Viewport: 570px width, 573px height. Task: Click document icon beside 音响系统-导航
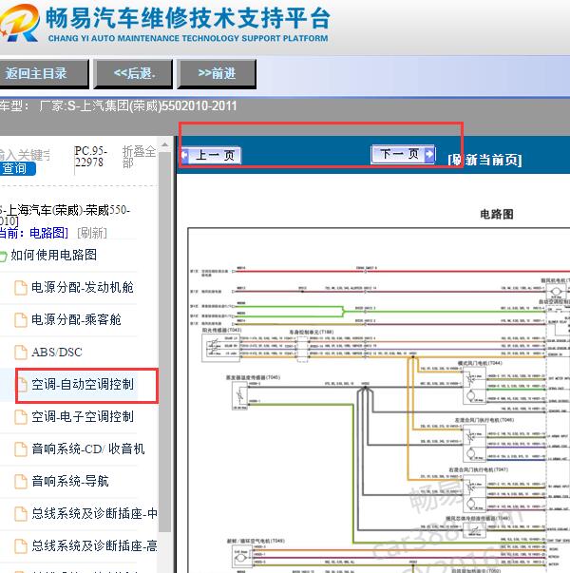click(21, 481)
